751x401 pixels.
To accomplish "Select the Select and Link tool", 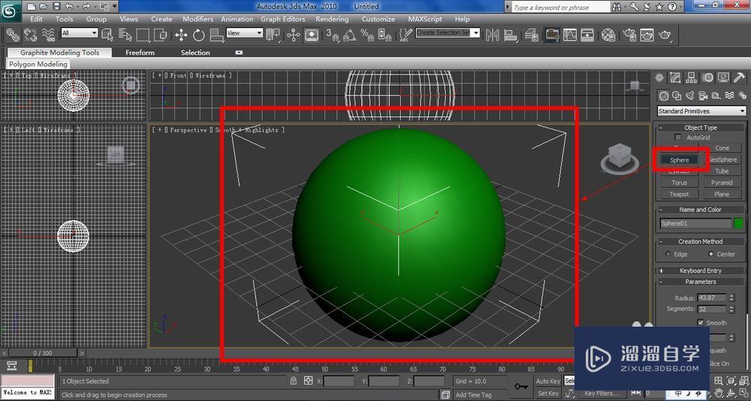I will pos(13,35).
